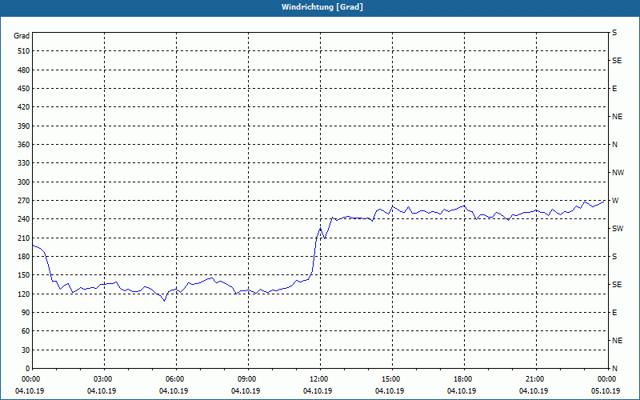Click the 120 y-axis label

(24, 294)
